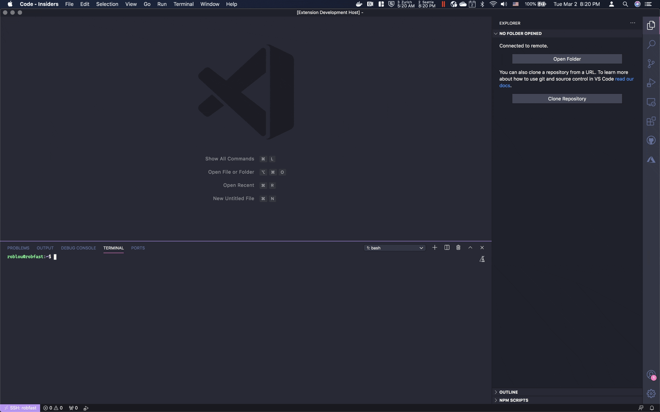660x412 pixels.
Task: Collapse the NO FOLDER OPENED section
Action: [496, 33]
